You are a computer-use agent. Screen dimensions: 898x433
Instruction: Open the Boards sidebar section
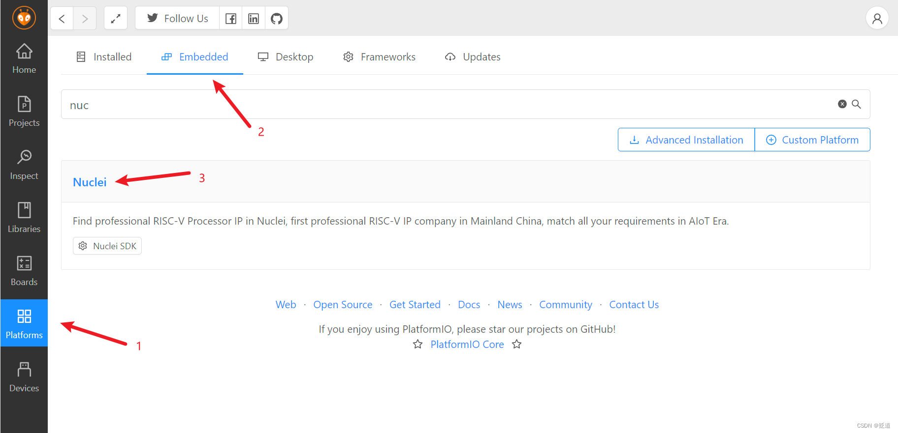coord(24,271)
